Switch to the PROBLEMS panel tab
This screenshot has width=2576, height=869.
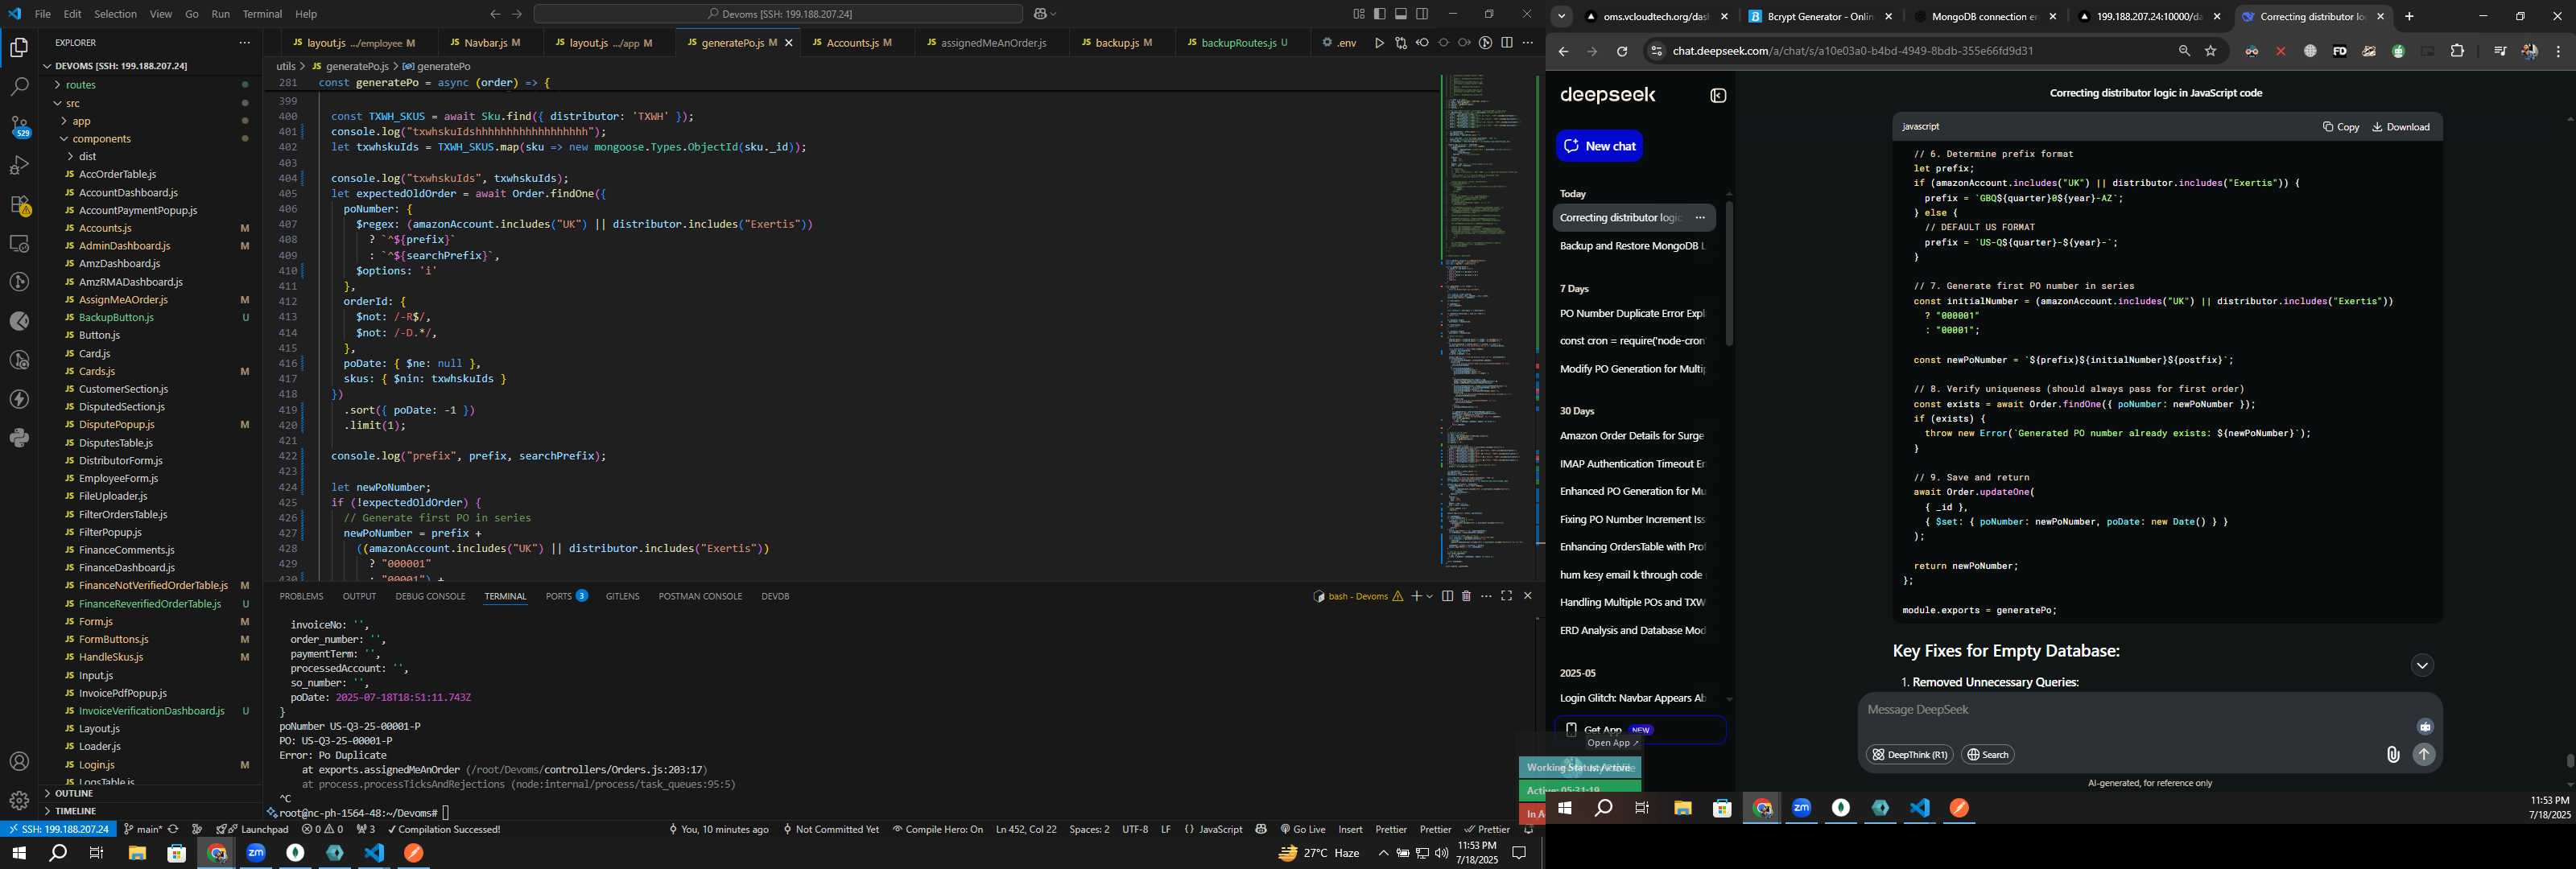[301, 596]
